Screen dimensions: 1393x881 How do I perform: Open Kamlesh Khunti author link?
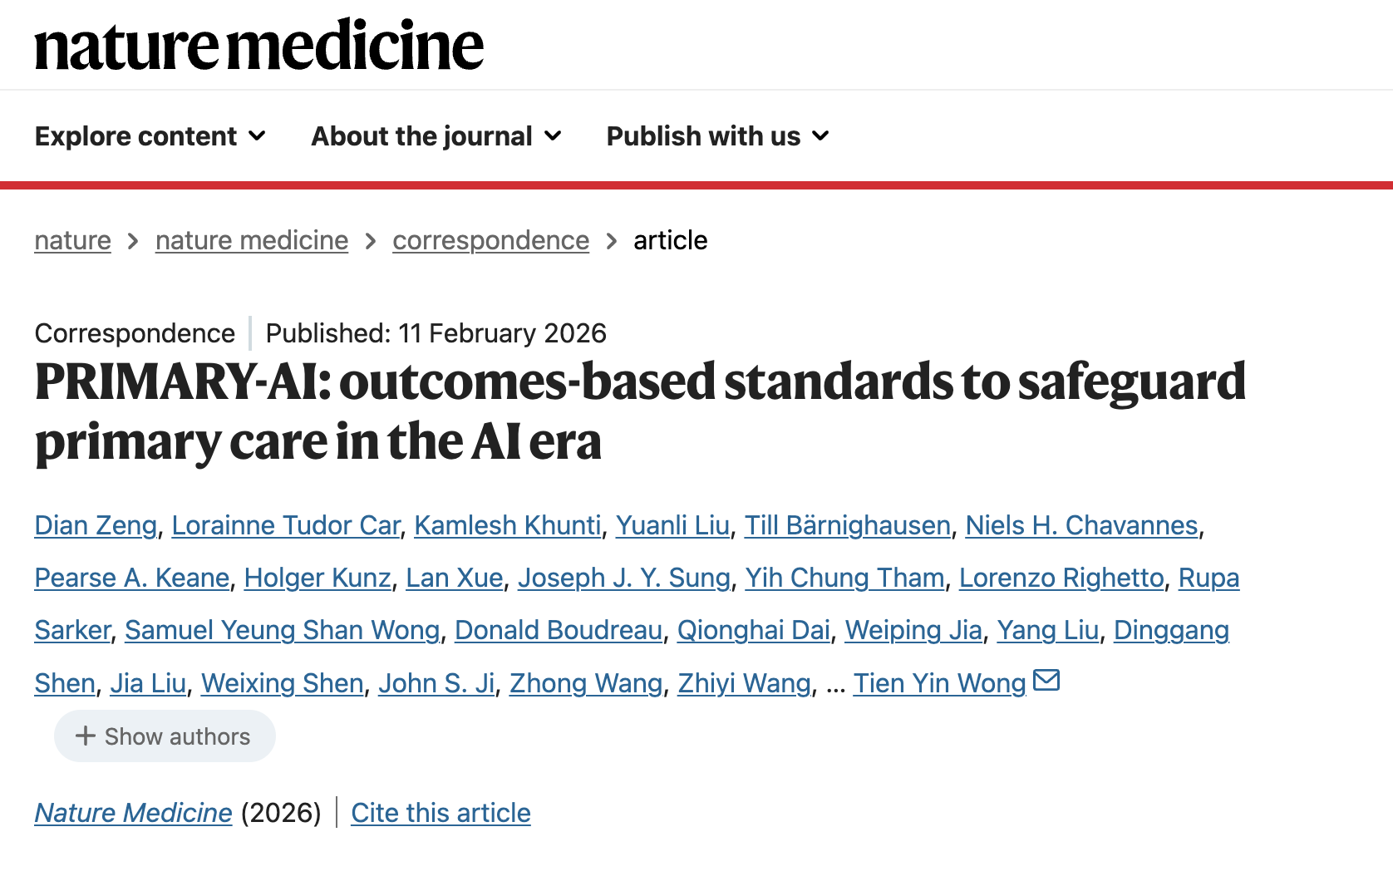click(508, 525)
